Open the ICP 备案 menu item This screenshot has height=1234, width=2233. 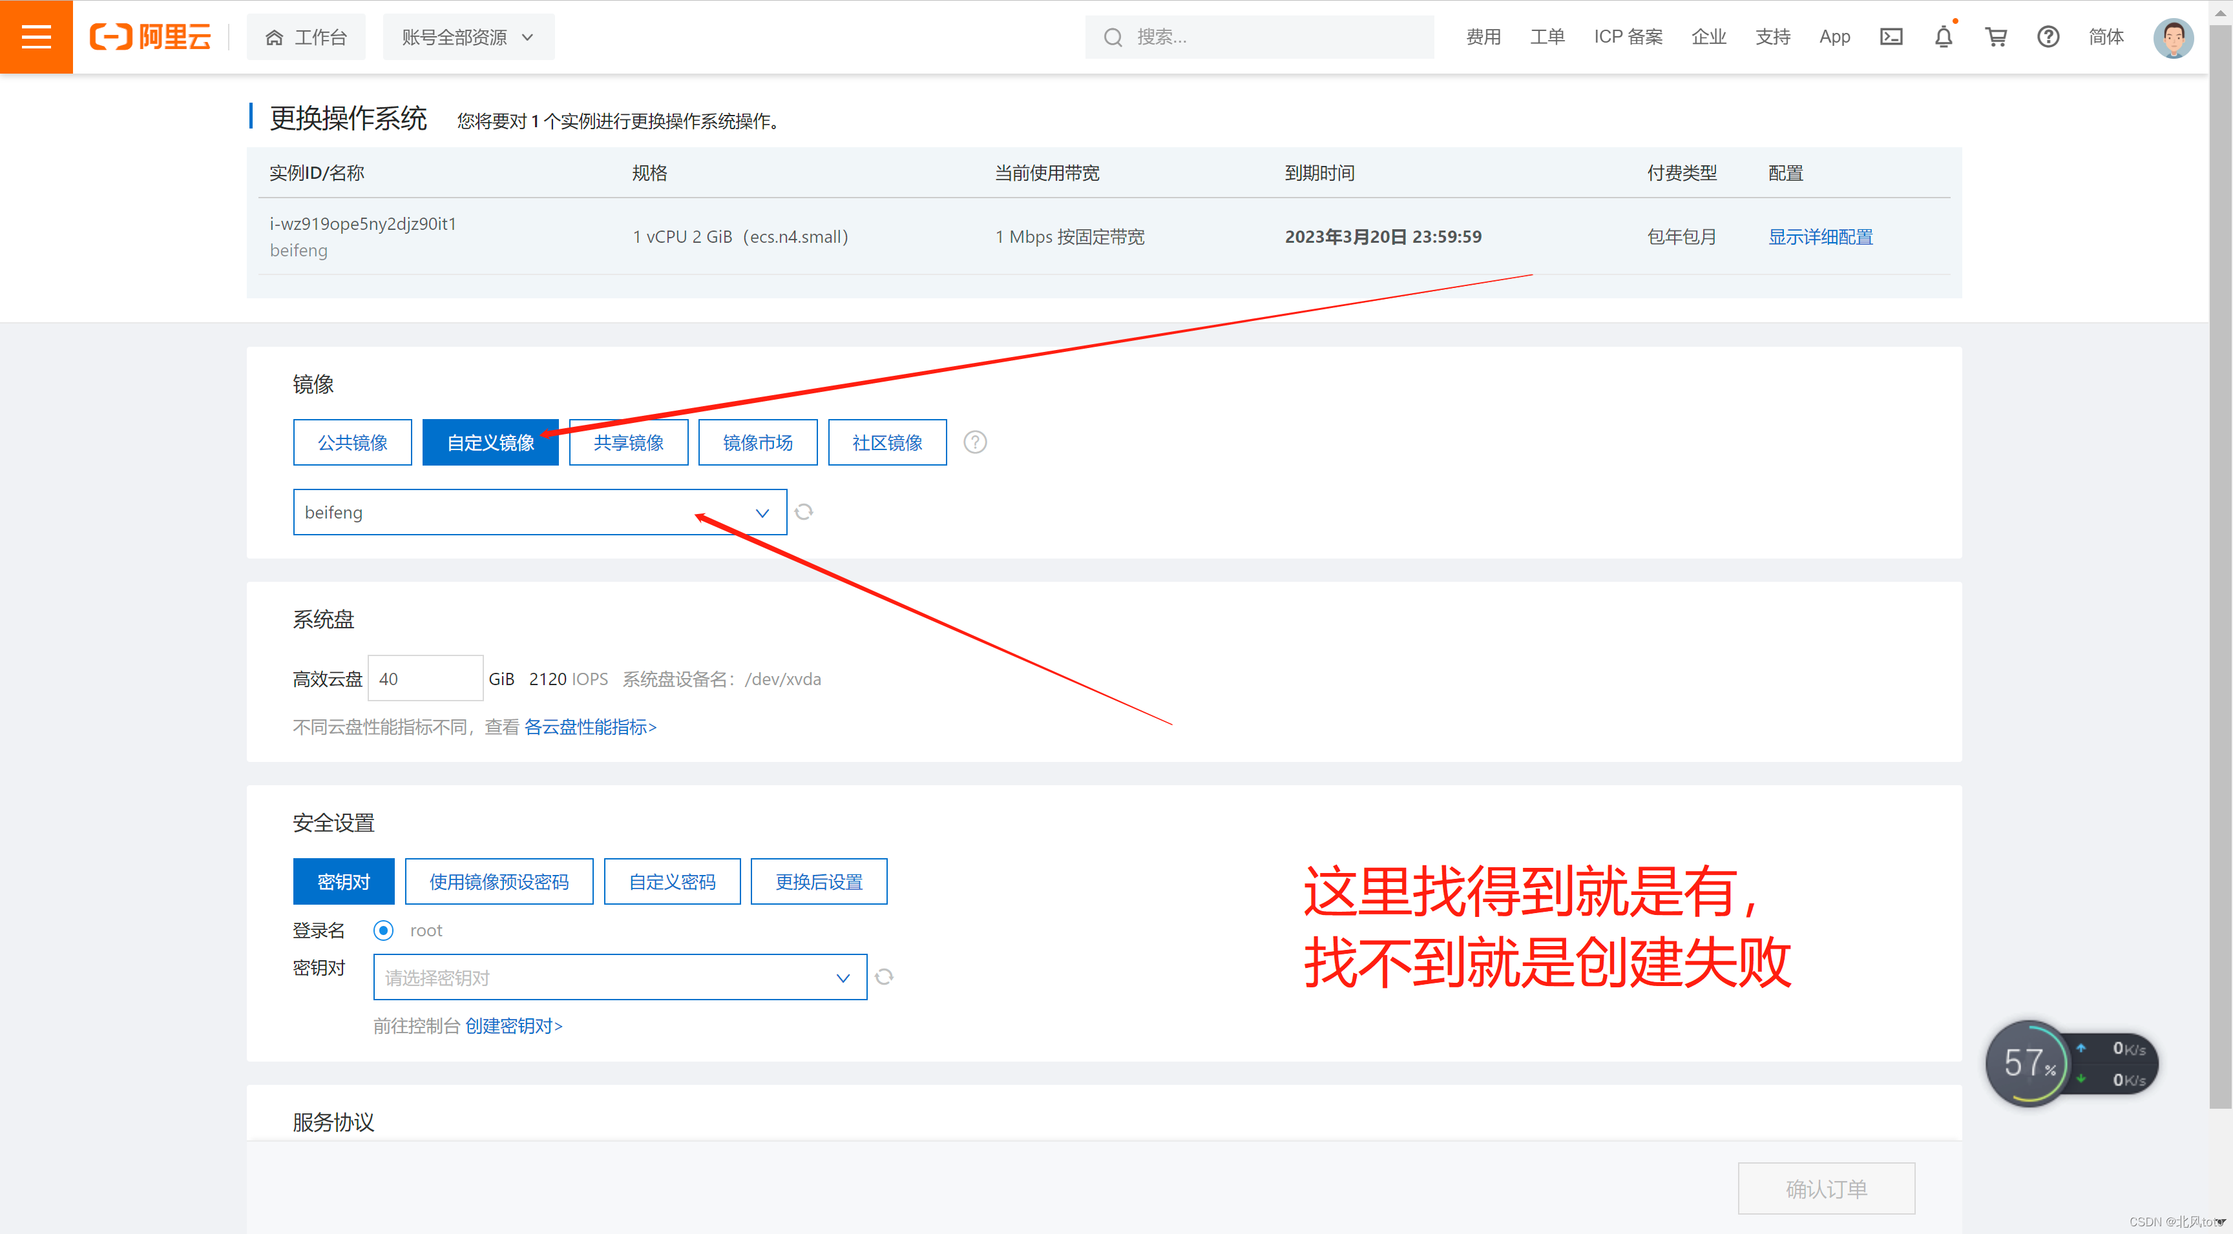pyautogui.click(x=1627, y=36)
